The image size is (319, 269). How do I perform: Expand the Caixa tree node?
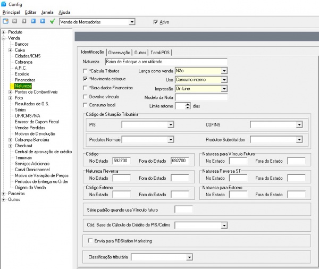10,50
